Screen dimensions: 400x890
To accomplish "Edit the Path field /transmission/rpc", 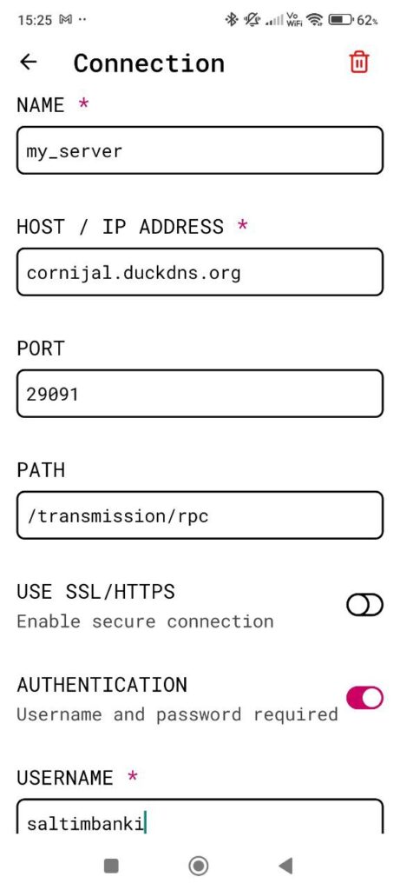I will click(x=200, y=515).
